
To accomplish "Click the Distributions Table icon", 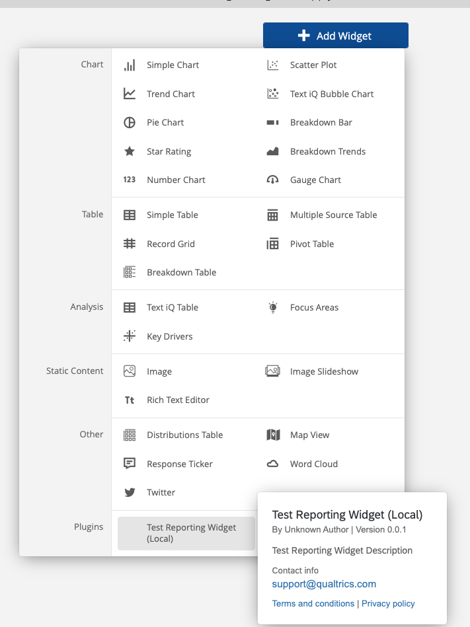I will [x=129, y=435].
